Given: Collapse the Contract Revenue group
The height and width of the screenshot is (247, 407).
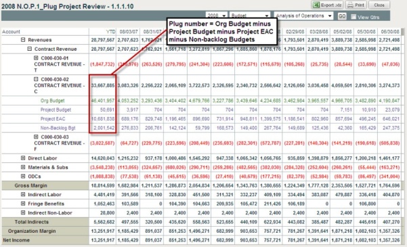Looking at the screenshot, I should point(30,49).
